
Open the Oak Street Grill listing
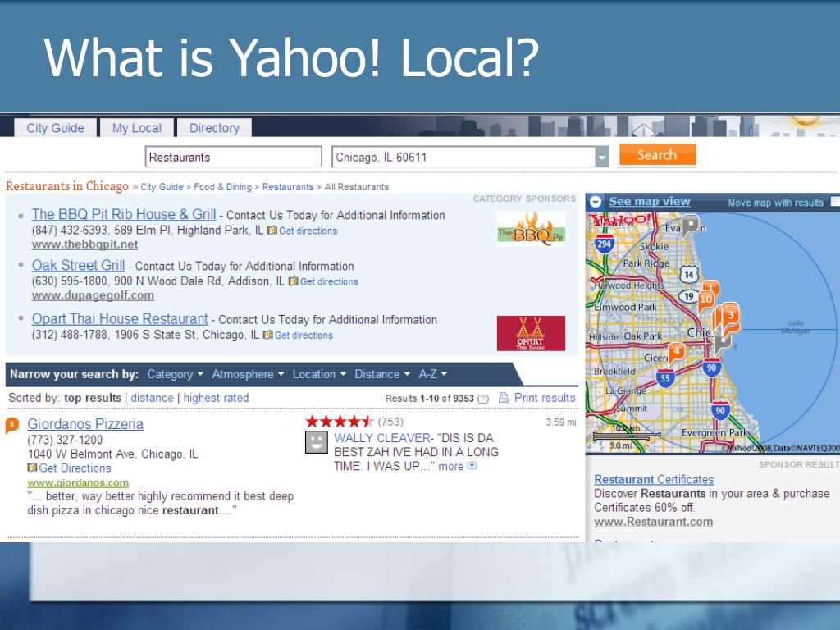click(x=78, y=265)
